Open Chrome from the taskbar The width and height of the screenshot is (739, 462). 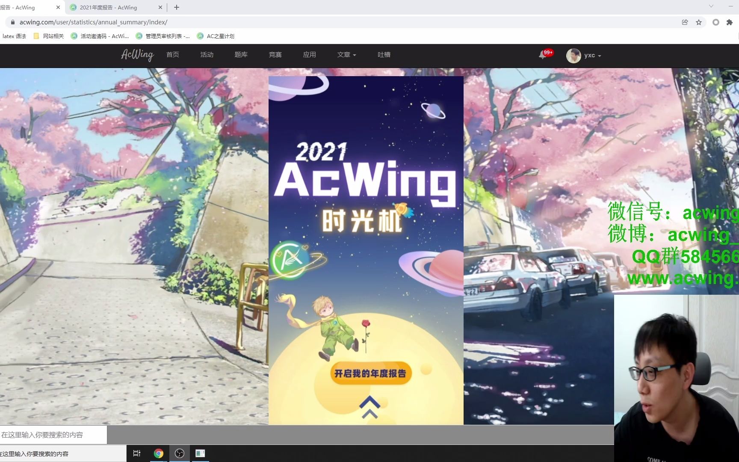click(x=159, y=453)
